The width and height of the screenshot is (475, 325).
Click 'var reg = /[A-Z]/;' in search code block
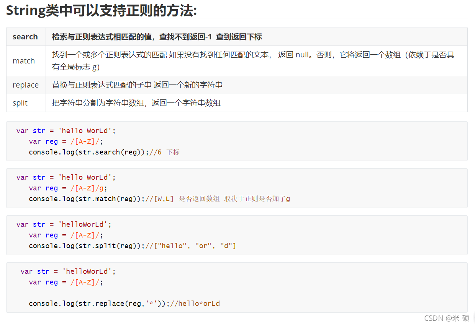click(66, 141)
